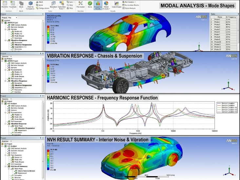
Task: Toggle the pin icon on NVH Result Summary project panel
Action: pyautogui.click(x=41, y=138)
